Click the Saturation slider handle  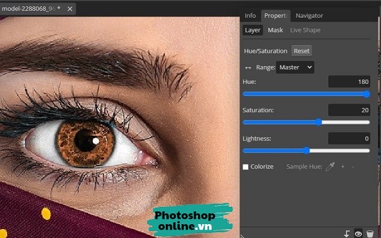[x=319, y=122]
